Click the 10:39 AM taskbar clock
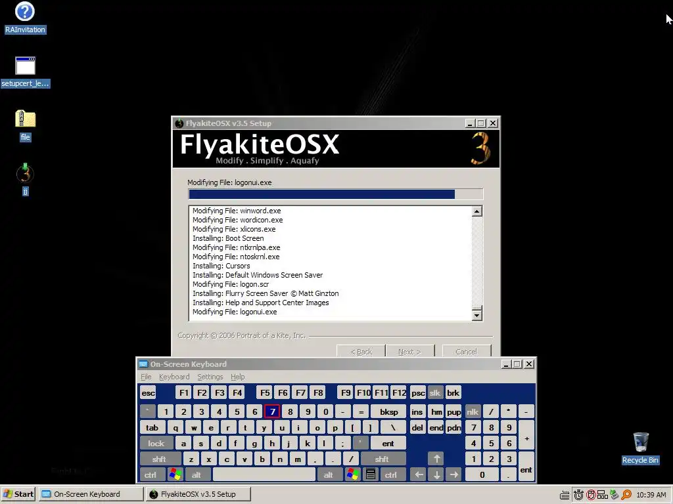 651,495
